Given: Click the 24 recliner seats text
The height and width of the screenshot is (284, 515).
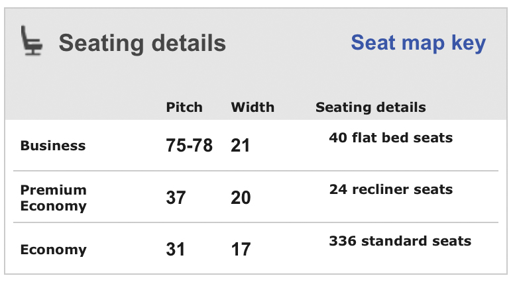Looking at the screenshot, I should [390, 190].
